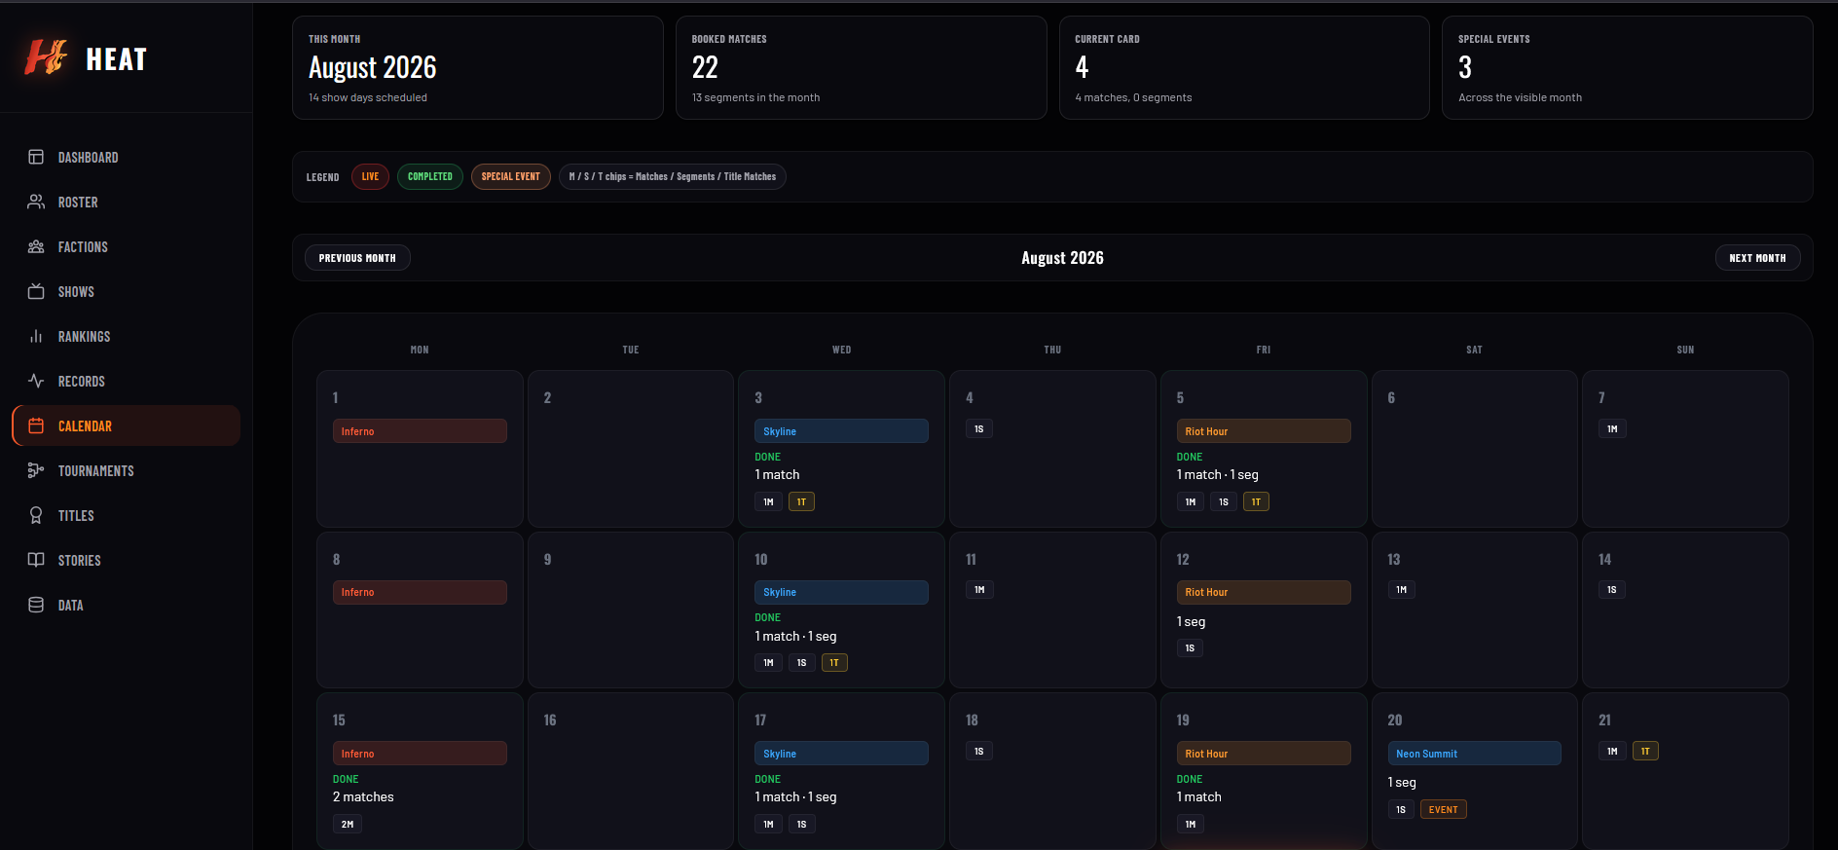Click the 1M chip on August 7
This screenshot has height=850, width=1838.
point(1612,428)
